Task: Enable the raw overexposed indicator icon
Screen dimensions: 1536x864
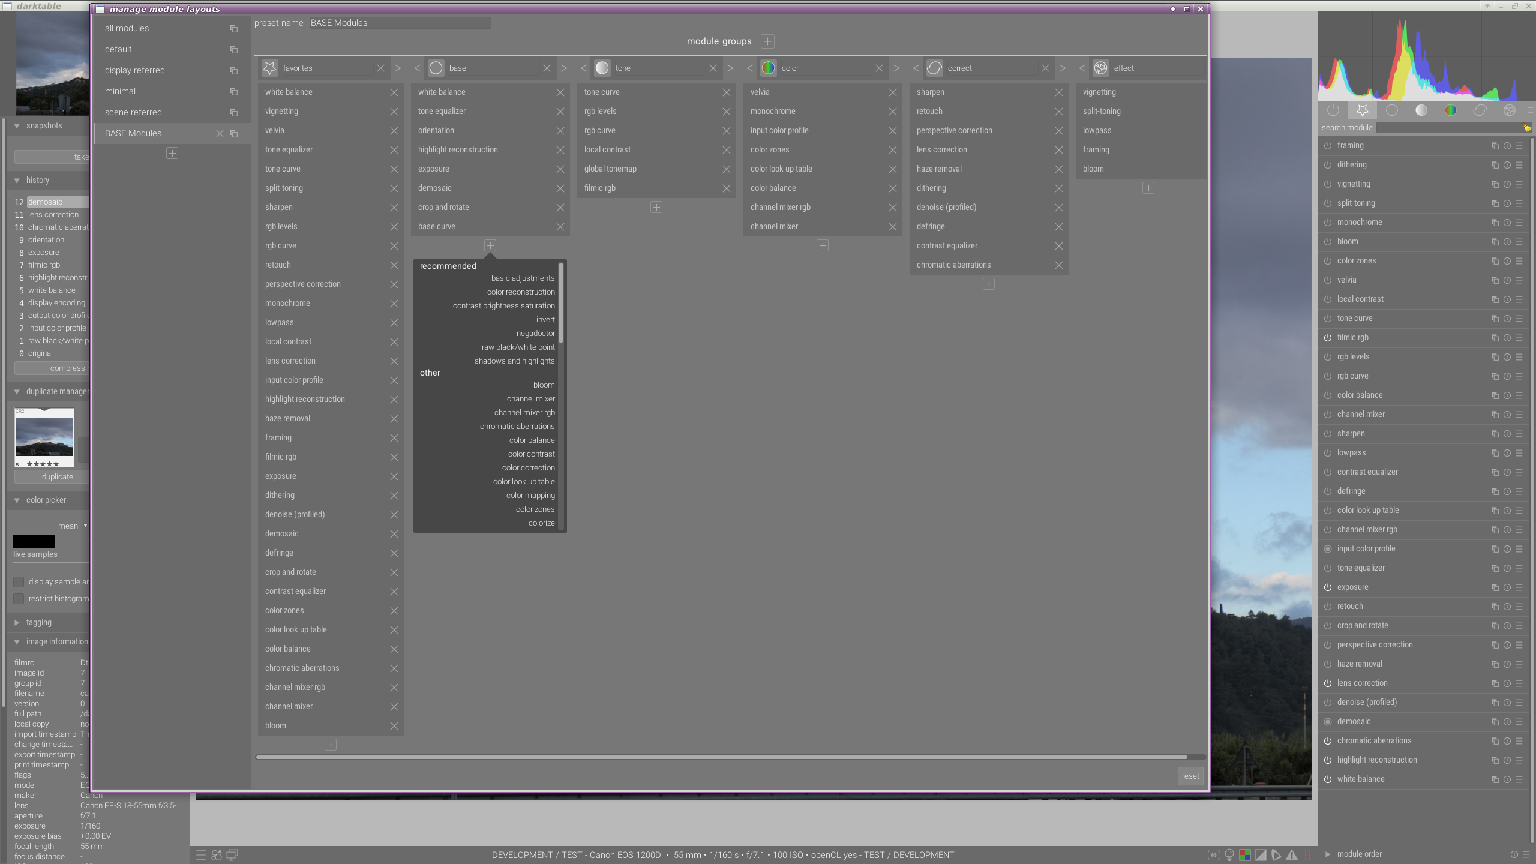Action: pos(1245,854)
